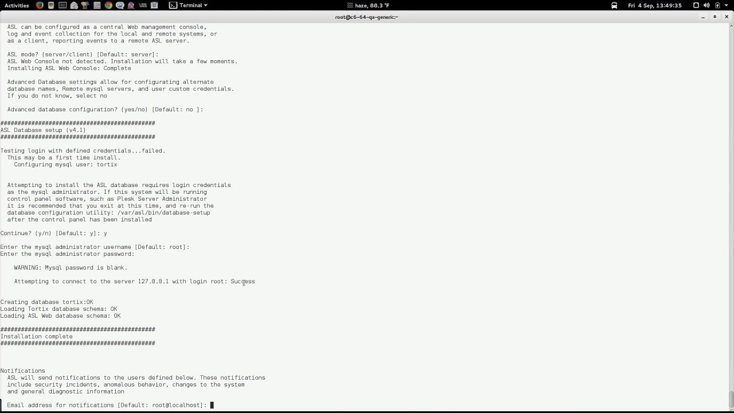This screenshot has width=734, height=413.
Task: Click 'Loading Tortix database schema: OK' line
Action: tap(58, 309)
